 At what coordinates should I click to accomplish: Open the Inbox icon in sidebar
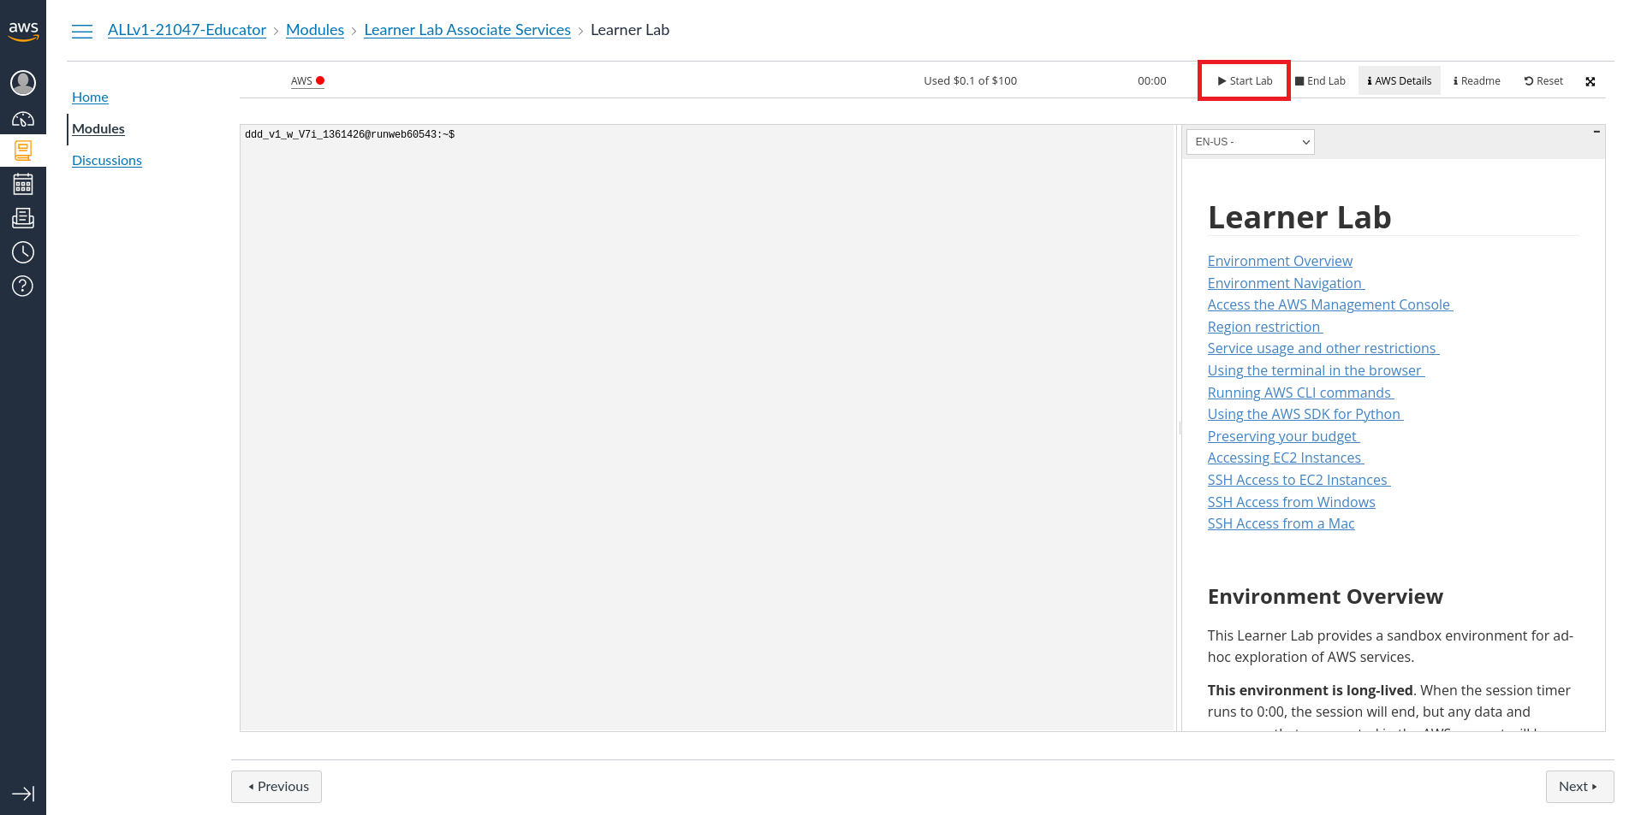[23, 218]
